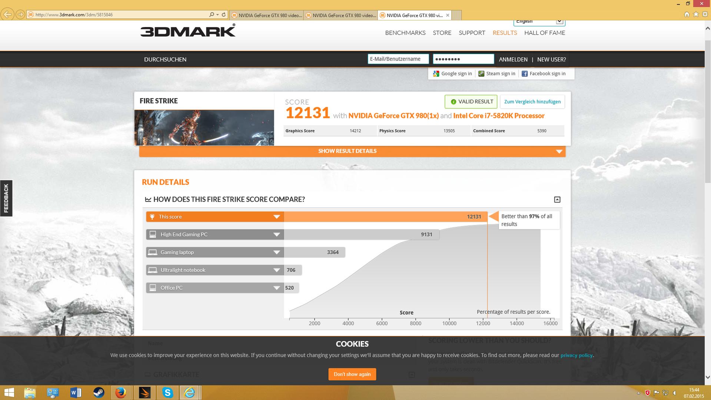
Task: Open the 3DMark app taskbar icon
Action: coord(144,393)
